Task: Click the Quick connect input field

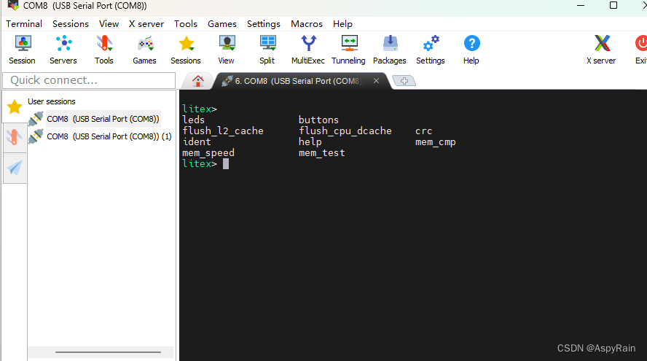Action: pyautogui.click(x=89, y=80)
